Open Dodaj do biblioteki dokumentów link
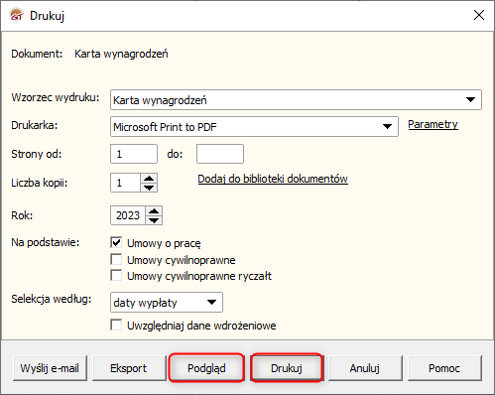 click(x=273, y=179)
